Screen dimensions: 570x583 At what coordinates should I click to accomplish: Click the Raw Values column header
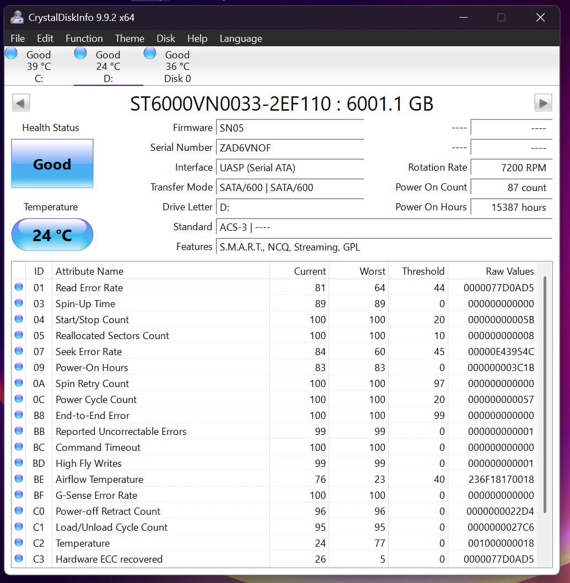tap(492, 271)
